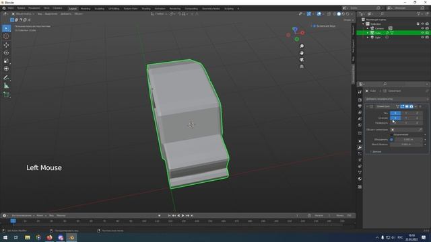
Task: Switch to the Texture Paint workspace tab
Action: pos(131,9)
